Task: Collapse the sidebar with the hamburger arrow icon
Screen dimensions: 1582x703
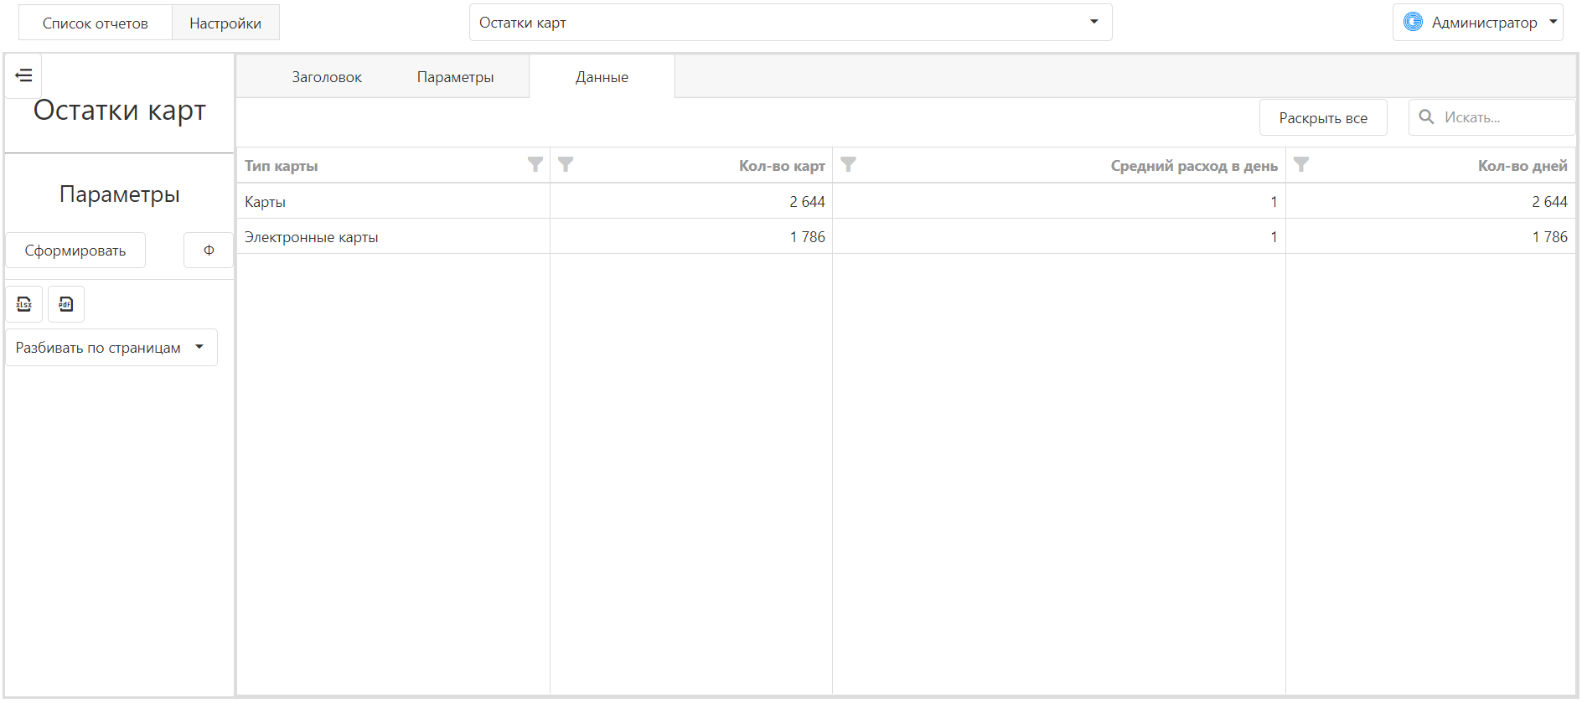Action: click(x=23, y=75)
